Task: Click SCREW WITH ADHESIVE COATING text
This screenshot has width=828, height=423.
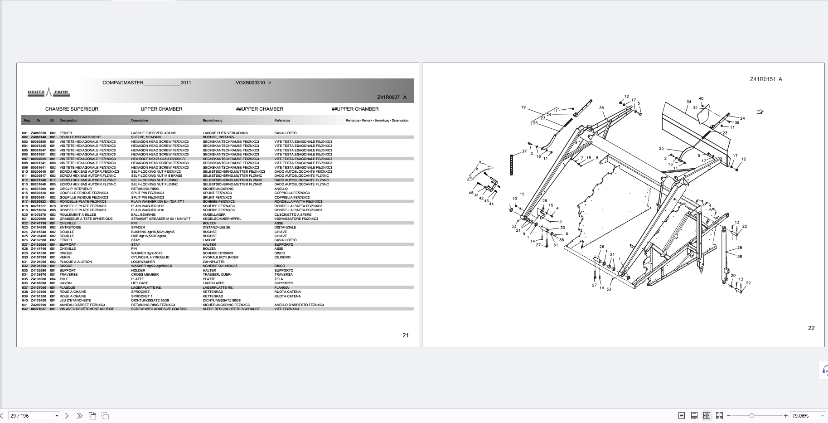Action: (x=159, y=309)
